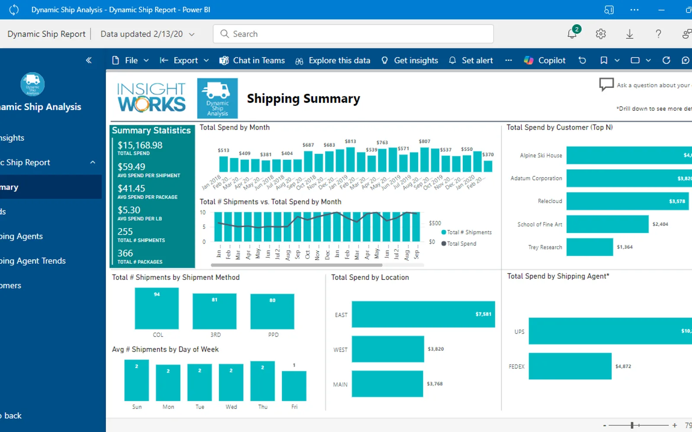This screenshot has width=692, height=432.
Task: Open the Shipping Agent Trends page
Action: (33, 261)
